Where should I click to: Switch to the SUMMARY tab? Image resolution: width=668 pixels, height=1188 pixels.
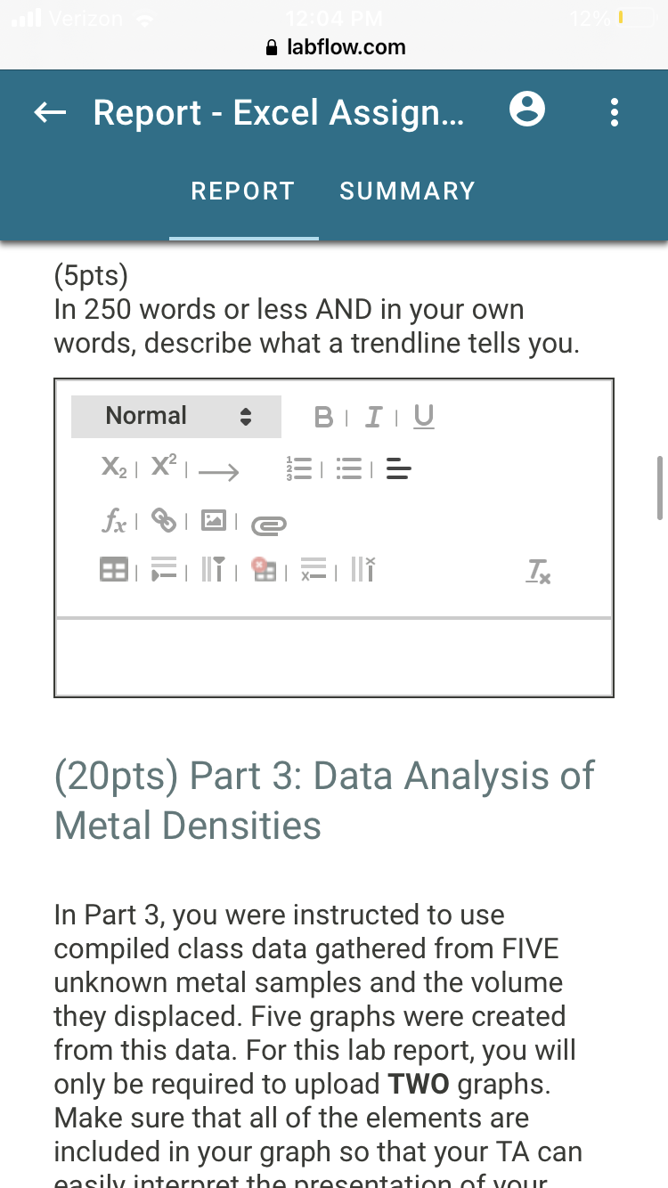[408, 191]
